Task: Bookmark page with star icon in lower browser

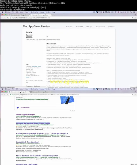Action: 132,95
